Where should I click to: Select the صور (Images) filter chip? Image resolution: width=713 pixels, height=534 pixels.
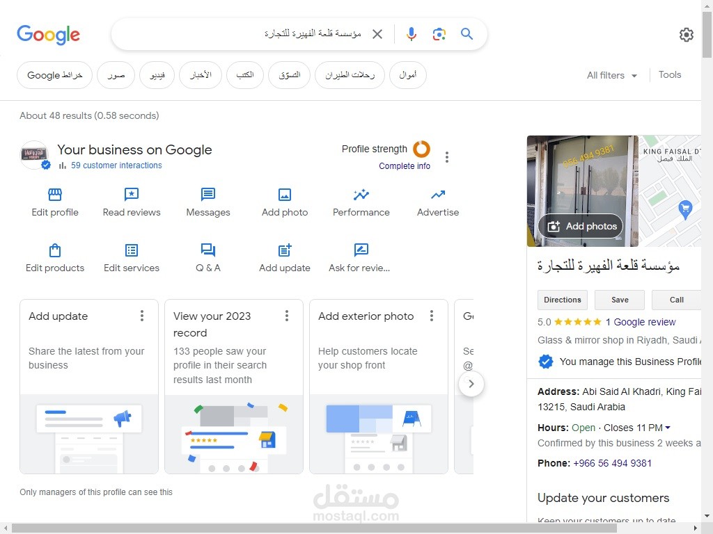[x=116, y=75]
